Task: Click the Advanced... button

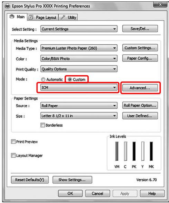Action: pyautogui.click(x=140, y=88)
